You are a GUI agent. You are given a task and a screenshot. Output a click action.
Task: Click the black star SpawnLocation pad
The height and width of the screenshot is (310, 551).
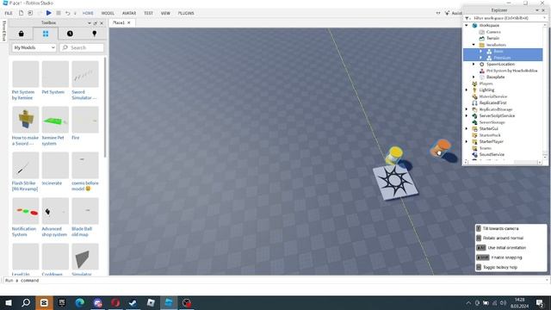tap(395, 182)
